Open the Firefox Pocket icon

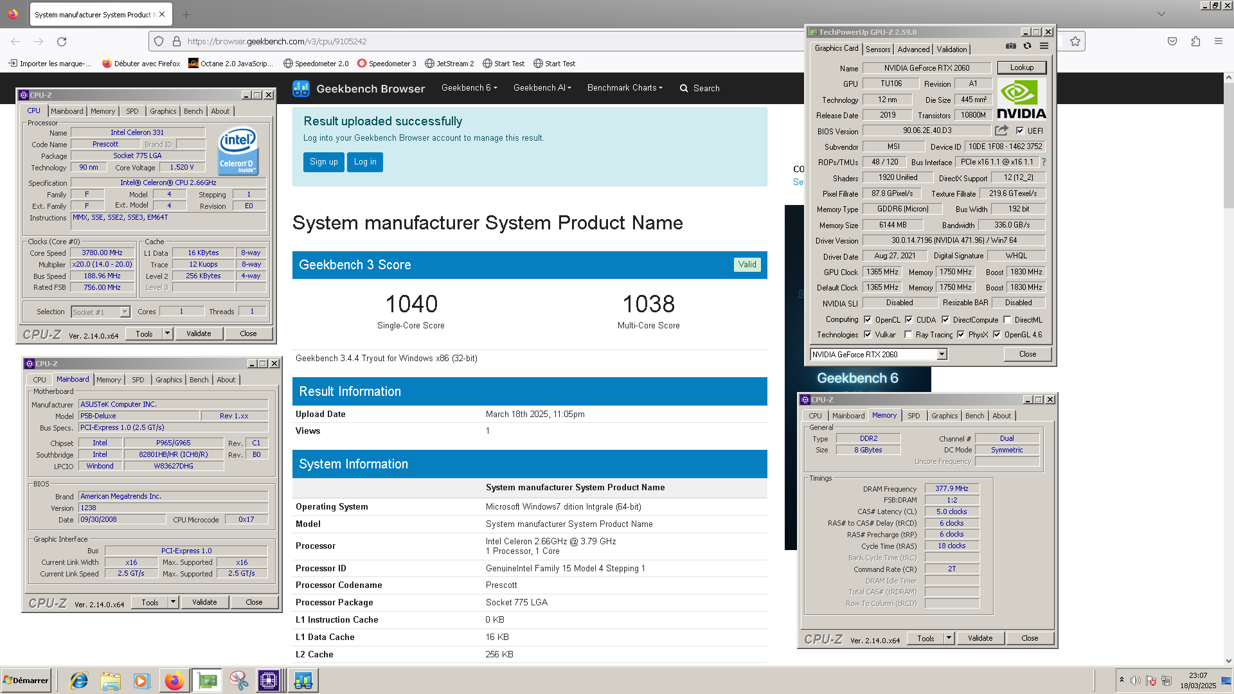(x=1172, y=41)
